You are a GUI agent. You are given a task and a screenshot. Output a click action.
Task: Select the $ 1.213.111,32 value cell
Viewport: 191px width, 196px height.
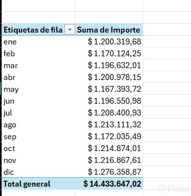109,124
